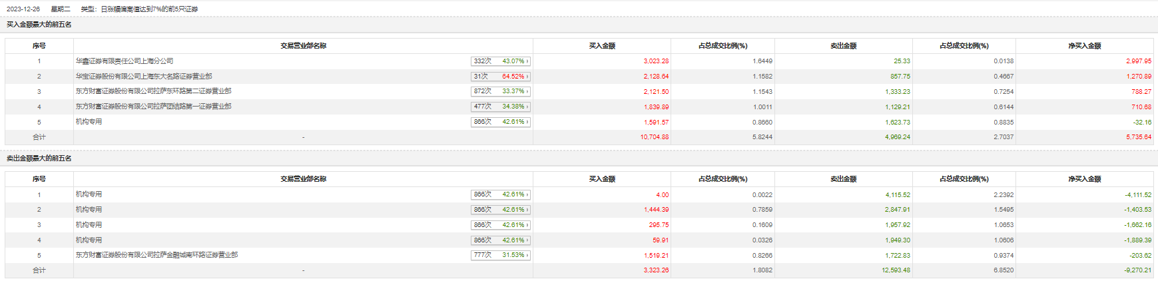This screenshot has width=1158, height=283.
Task: Click 交易营业部名称 header in the sell table
Action: click(303, 179)
